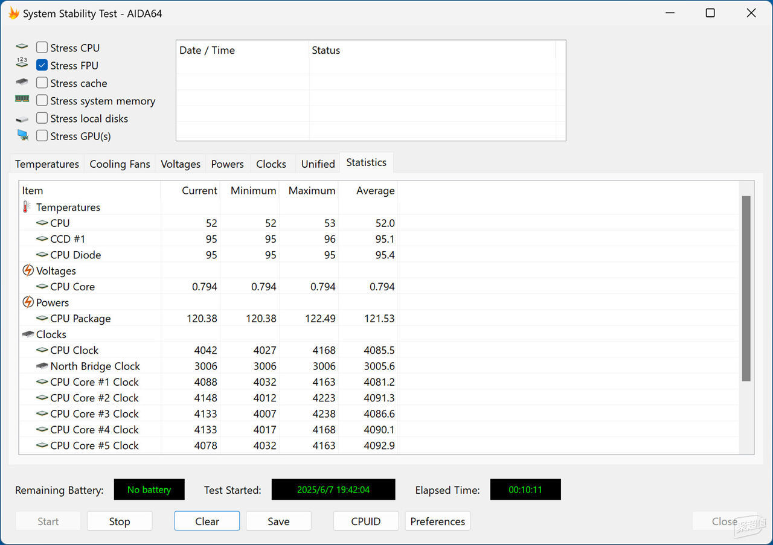Minimize the AIDA64 window
This screenshot has width=773, height=545.
pos(670,13)
